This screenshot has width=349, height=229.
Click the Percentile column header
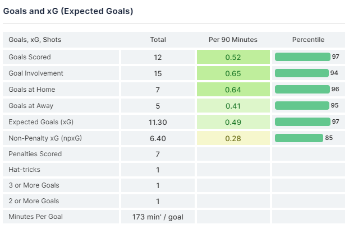[x=308, y=40]
